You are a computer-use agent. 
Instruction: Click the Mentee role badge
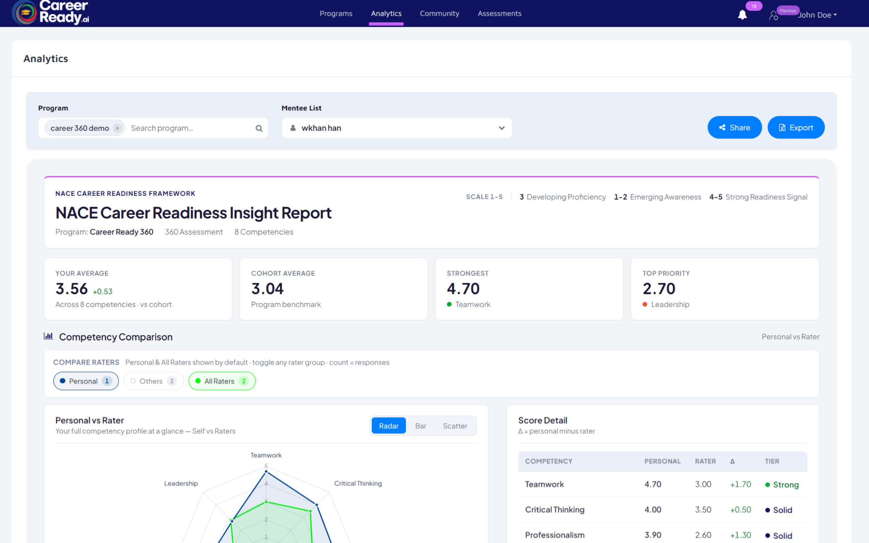(x=788, y=11)
